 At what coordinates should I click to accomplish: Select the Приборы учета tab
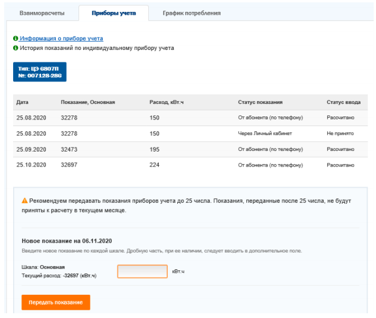(114, 13)
